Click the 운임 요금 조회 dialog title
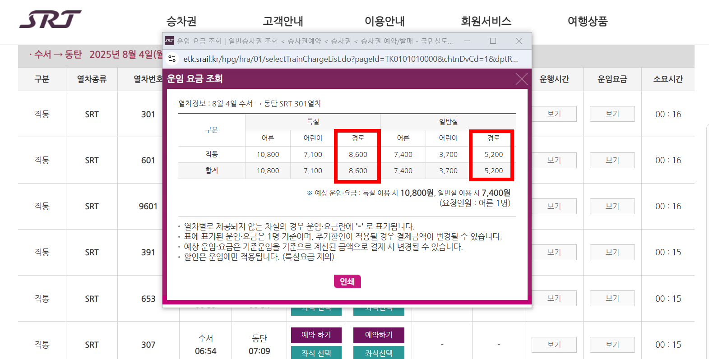This screenshot has height=359, width=709. (x=195, y=78)
